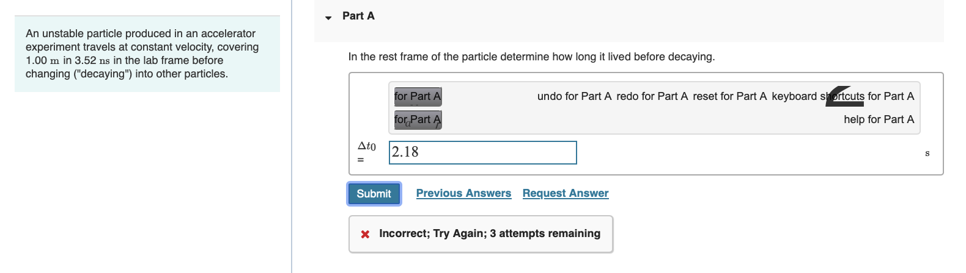Click the Part A header title
The height and width of the screenshot is (273, 966).
pyautogui.click(x=358, y=16)
